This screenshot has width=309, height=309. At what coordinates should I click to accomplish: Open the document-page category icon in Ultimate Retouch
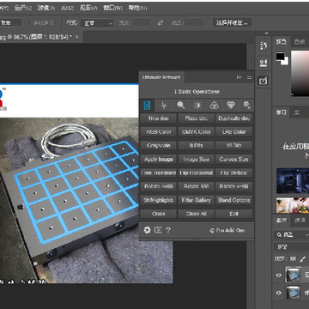(x=147, y=106)
